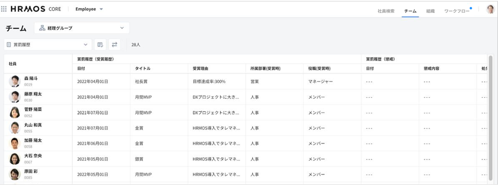Click 原田 彩's profile photo
The width and height of the screenshot is (498, 186).
[x=15, y=174]
